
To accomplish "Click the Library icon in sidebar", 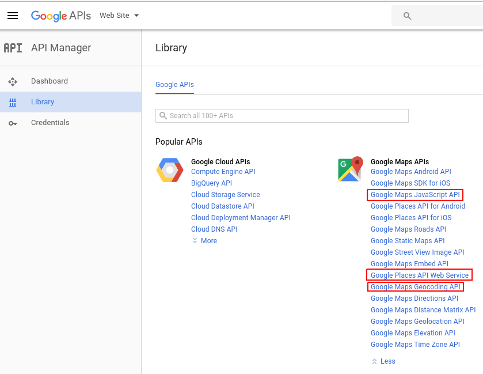I will point(13,103).
